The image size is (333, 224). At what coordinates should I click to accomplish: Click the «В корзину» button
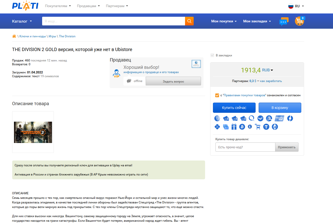280,108
